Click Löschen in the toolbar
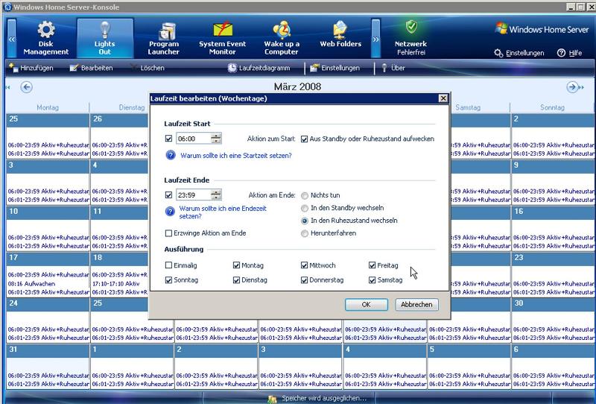This screenshot has height=404, width=596. [x=147, y=68]
